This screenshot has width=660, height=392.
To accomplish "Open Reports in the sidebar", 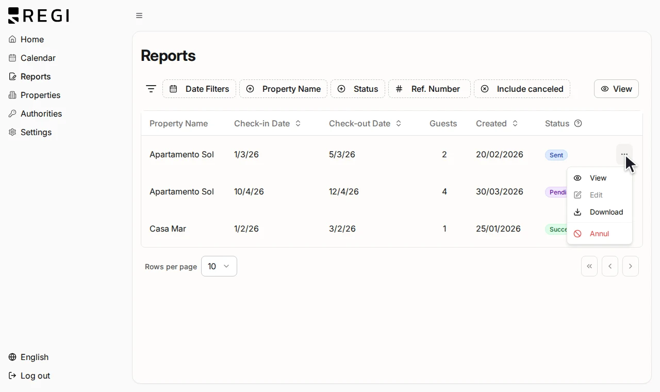I will click(x=30, y=76).
